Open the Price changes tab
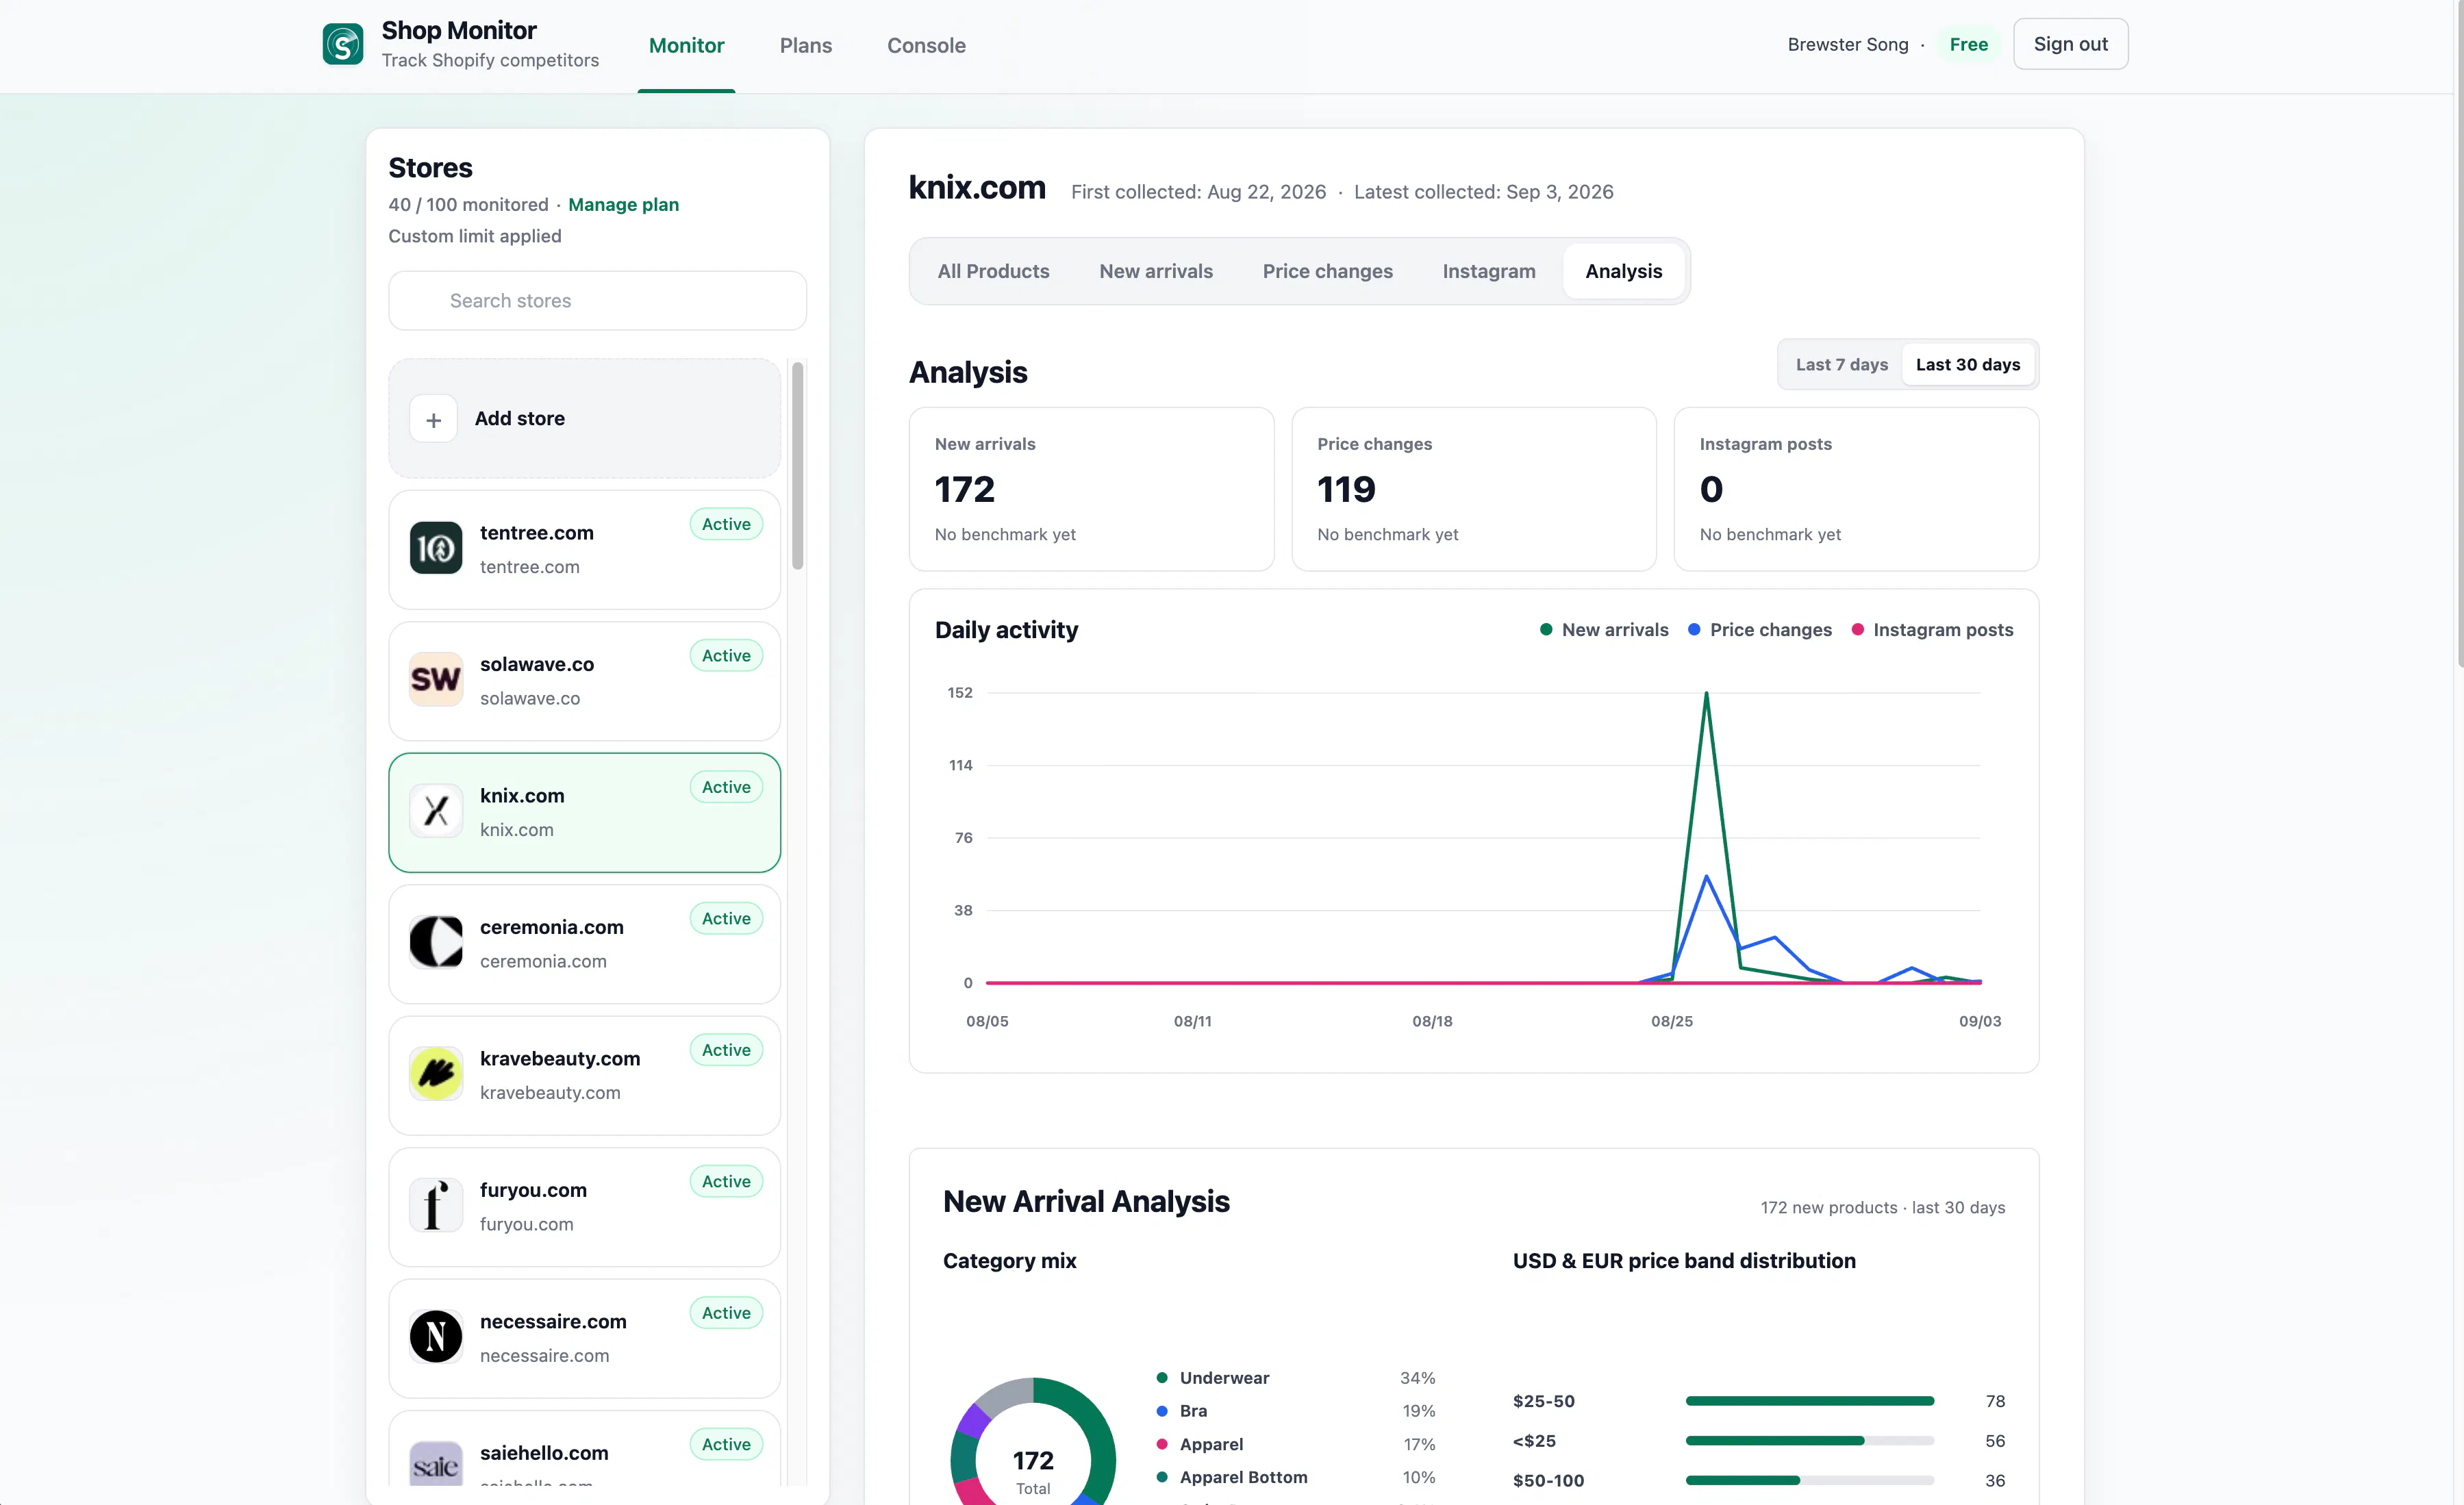Viewport: 2464px width, 1505px height. coord(1327,272)
